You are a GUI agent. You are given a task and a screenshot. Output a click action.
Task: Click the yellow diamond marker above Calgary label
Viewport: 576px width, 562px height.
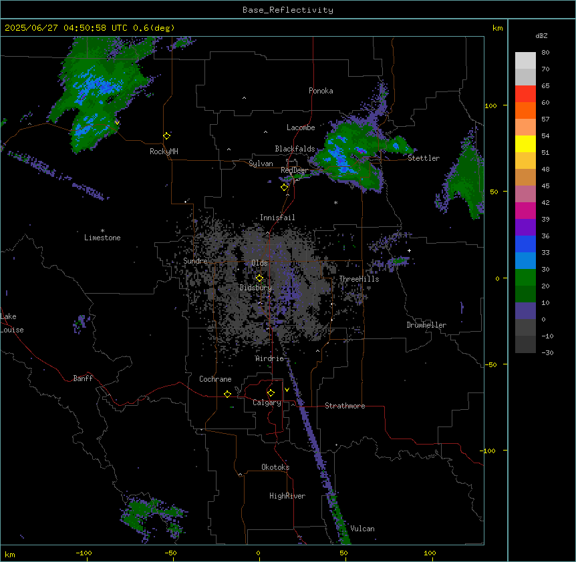coord(271,393)
